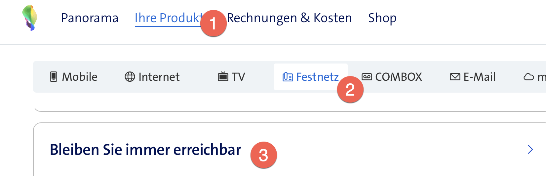Click the mobile phone icon

(x=54, y=77)
